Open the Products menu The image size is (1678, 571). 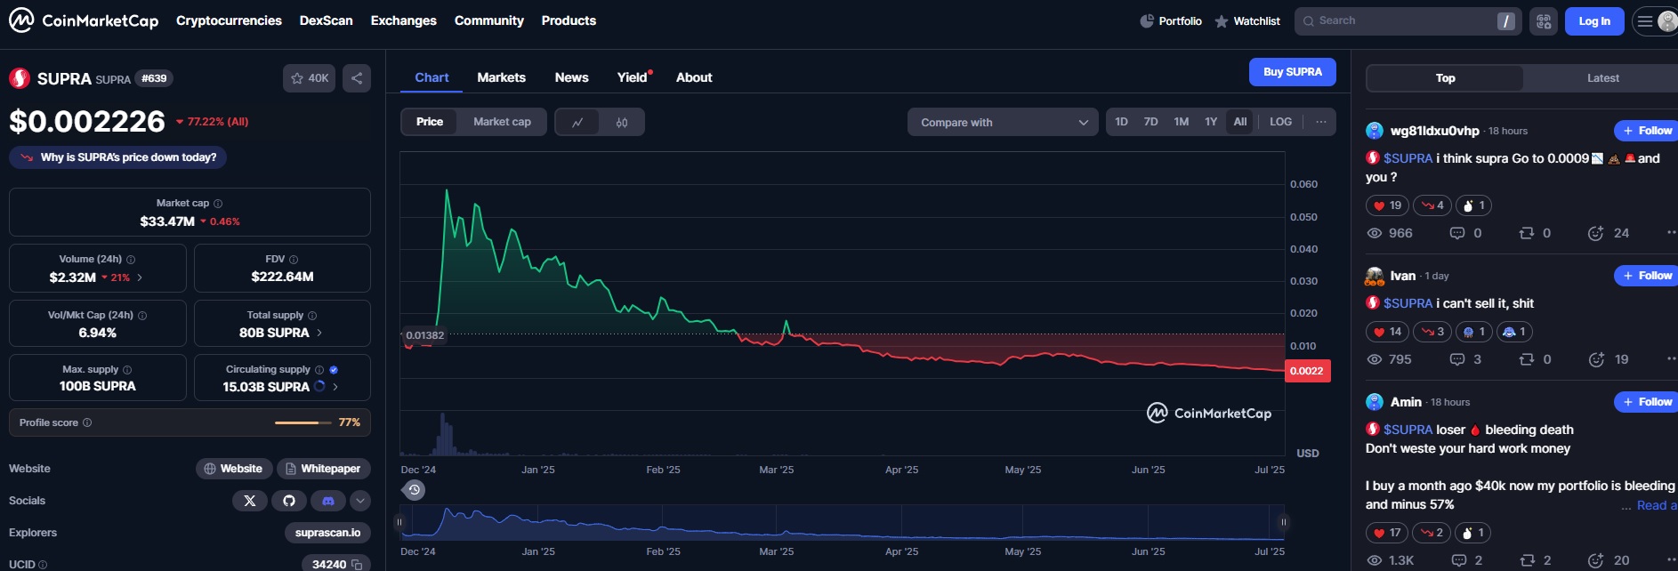[x=569, y=20]
